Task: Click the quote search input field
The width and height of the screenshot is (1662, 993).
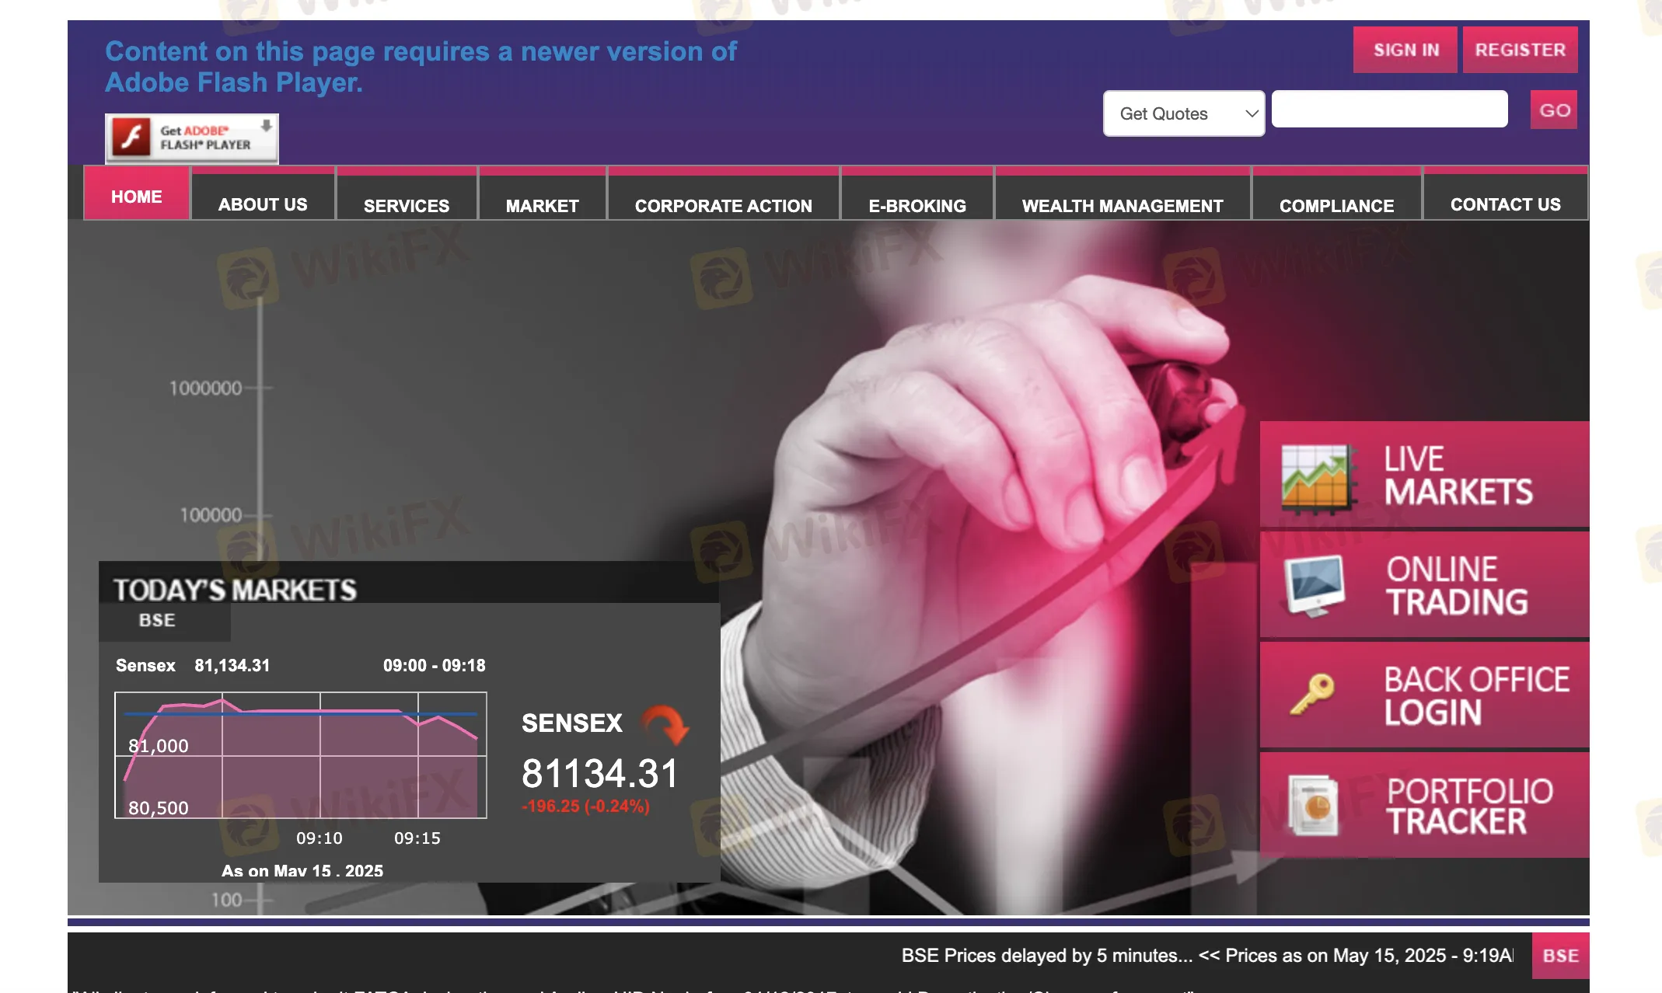Action: coord(1389,110)
